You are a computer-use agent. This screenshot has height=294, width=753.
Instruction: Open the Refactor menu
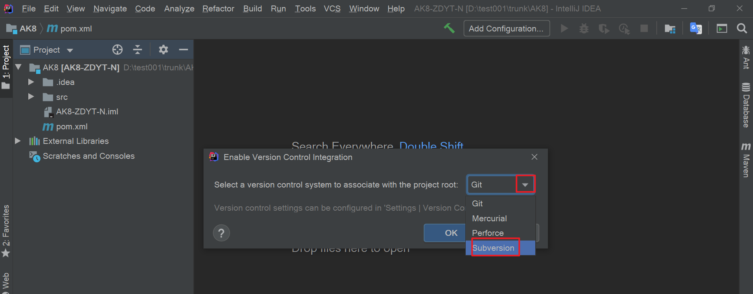(218, 9)
